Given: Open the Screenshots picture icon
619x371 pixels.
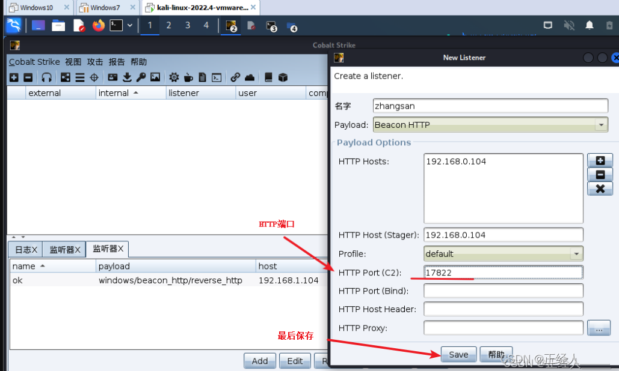Looking at the screenshot, I should point(155,77).
